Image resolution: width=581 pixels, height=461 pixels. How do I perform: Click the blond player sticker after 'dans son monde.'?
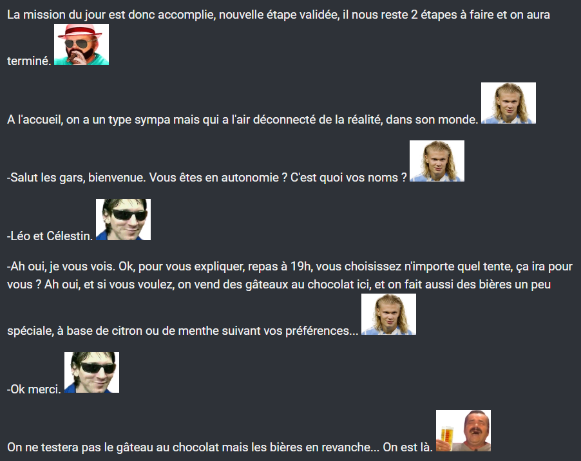coord(508,103)
